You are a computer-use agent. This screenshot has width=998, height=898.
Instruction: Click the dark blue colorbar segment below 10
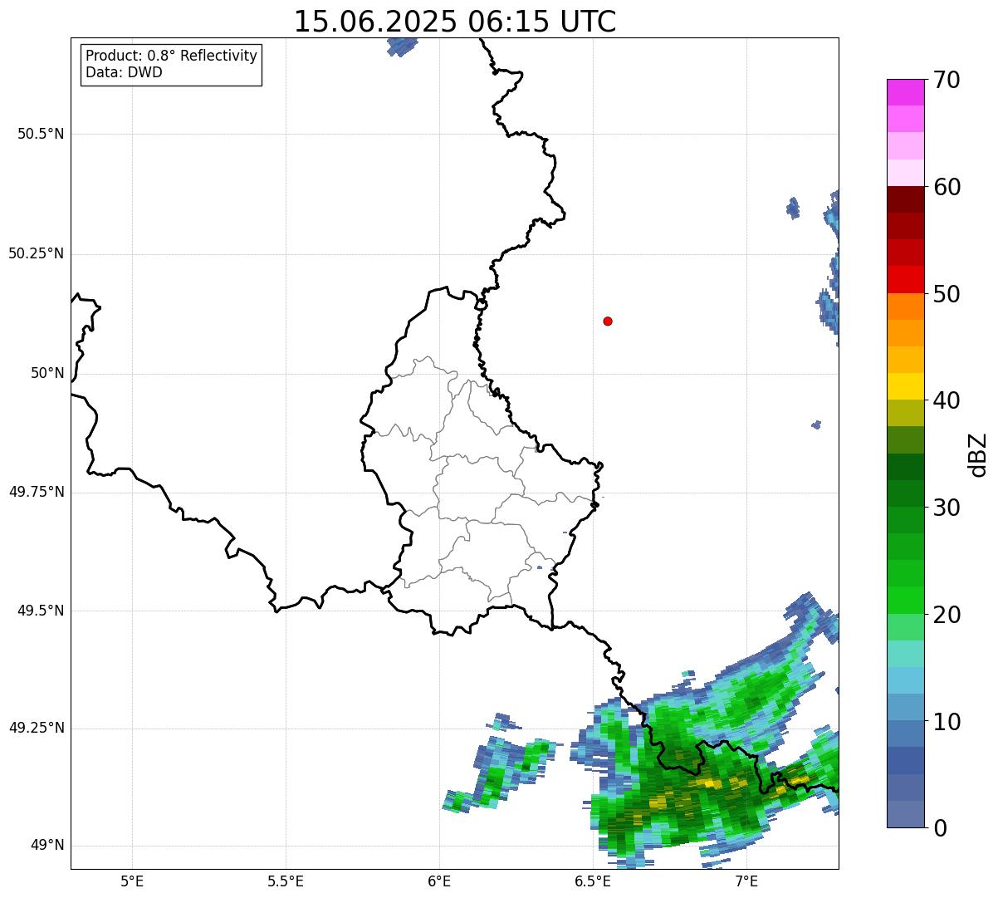906,761
